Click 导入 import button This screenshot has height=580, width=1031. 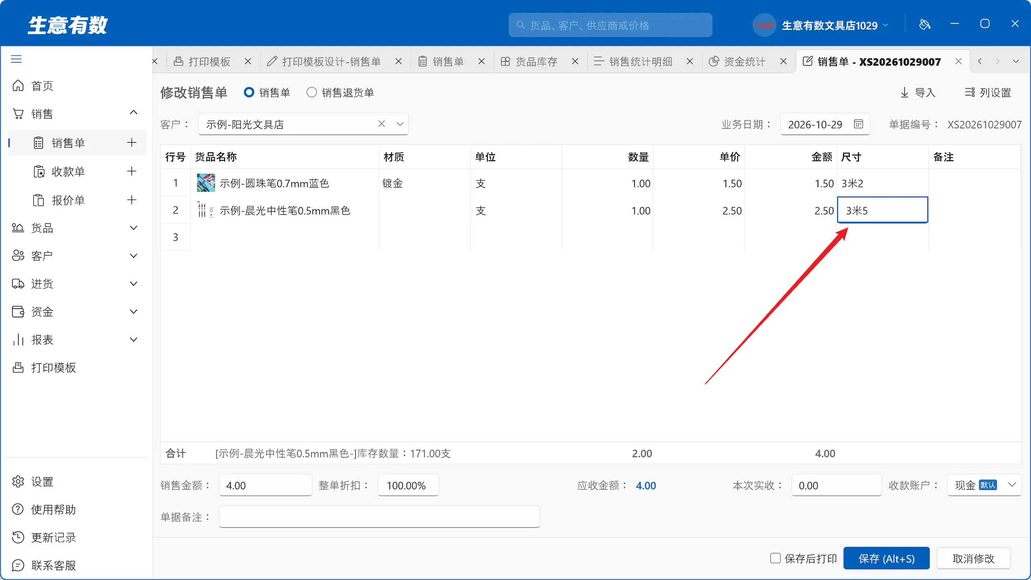(x=918, y=93)
